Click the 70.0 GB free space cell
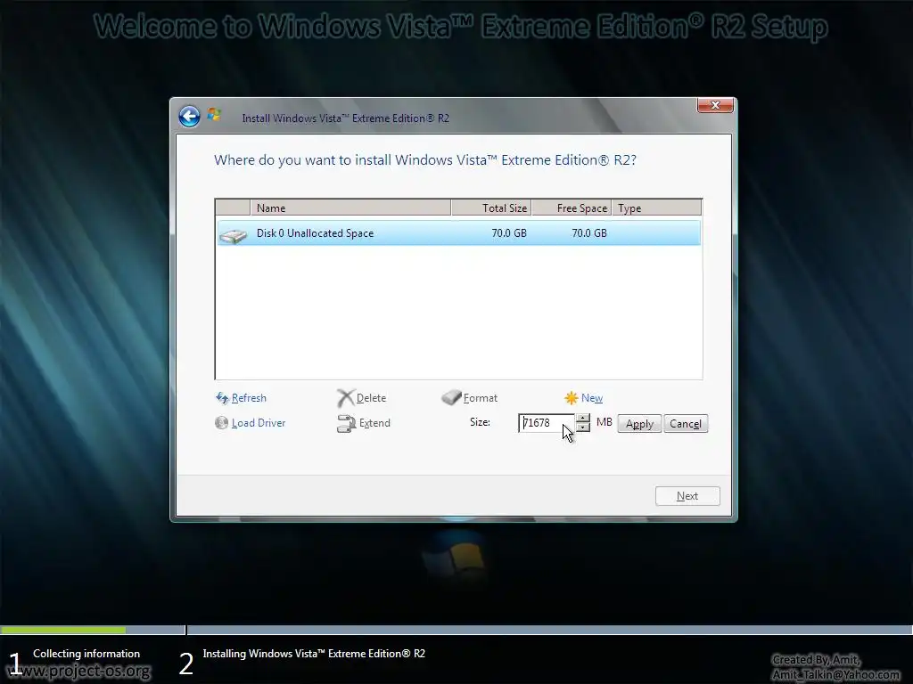Image resolution: width=913 pixels, height=684 pixels. (589, 233)
